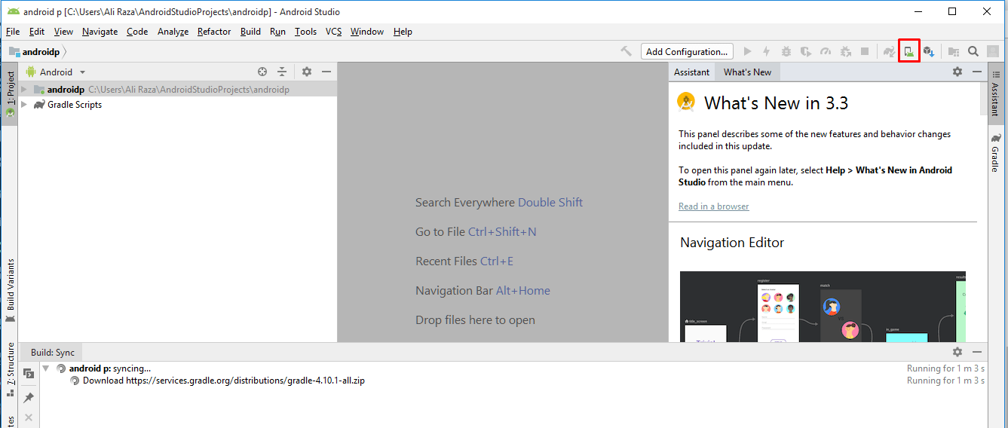
Task: Toggle the Gradle tool window
Action: (995, 154)
